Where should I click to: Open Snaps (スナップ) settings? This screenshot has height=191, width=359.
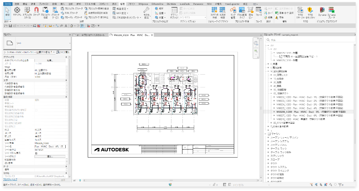tap(36, 12)
